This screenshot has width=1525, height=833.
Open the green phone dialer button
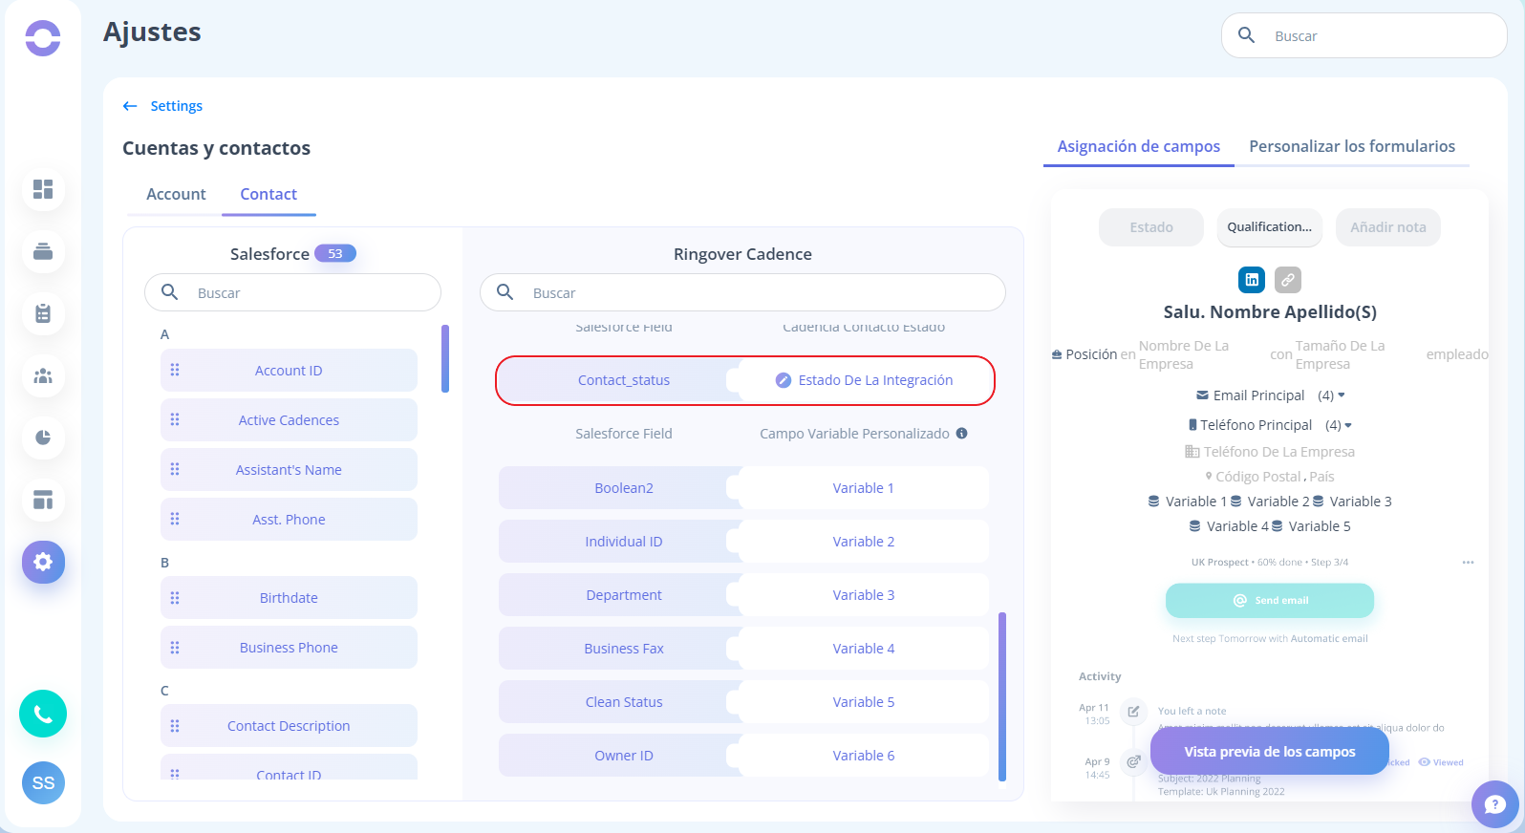click(x=43, y=714)
